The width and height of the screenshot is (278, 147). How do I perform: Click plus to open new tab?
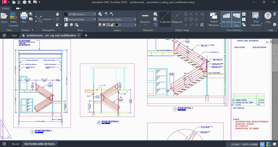pyautogui.click(x=86, y=35)
